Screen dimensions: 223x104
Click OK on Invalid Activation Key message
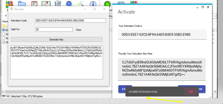(191, 92)
